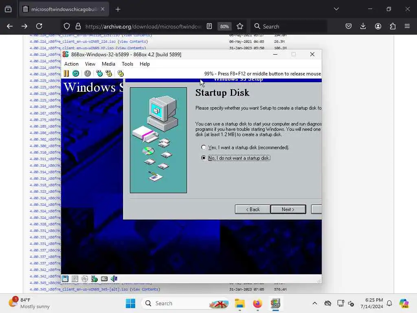Image resolution: width=417 pixels, height=313 pixels.
Task: Click View Contents for WIN95_224.iso
Action: [x=133, y=42]
